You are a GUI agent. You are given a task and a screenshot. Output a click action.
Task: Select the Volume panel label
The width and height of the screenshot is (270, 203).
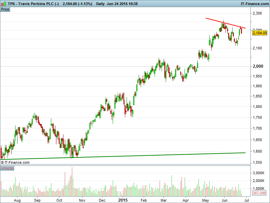coord(7,168)
